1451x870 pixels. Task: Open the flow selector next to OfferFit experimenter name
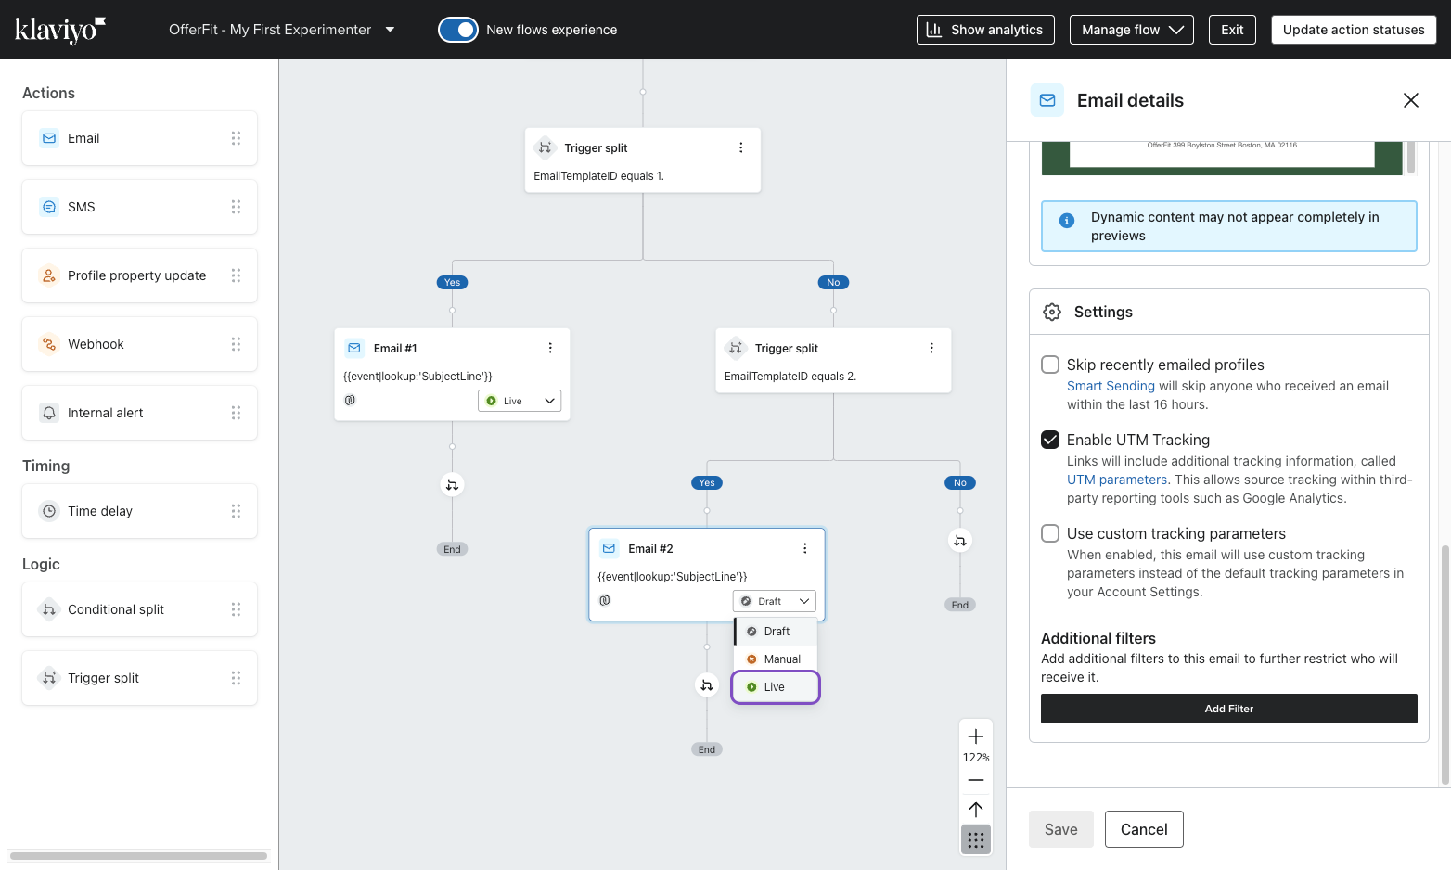390,29
